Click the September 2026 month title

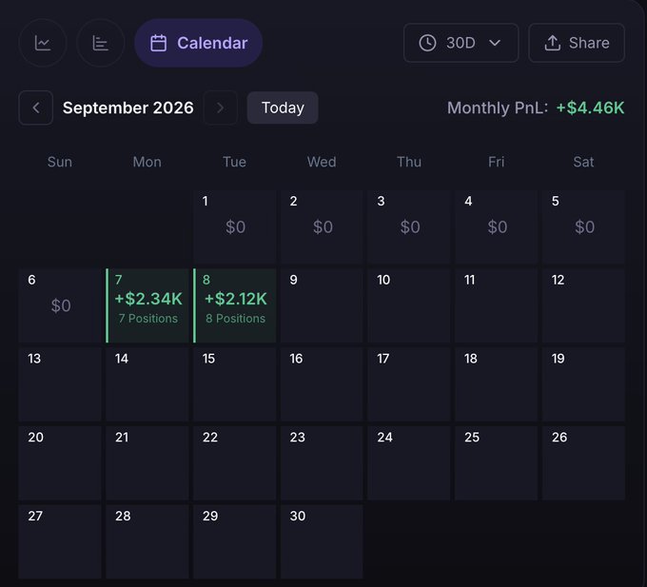(127, 108)
